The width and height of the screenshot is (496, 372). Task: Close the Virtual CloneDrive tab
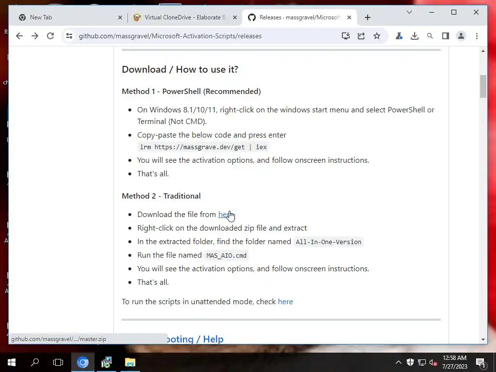click(235, 18)
